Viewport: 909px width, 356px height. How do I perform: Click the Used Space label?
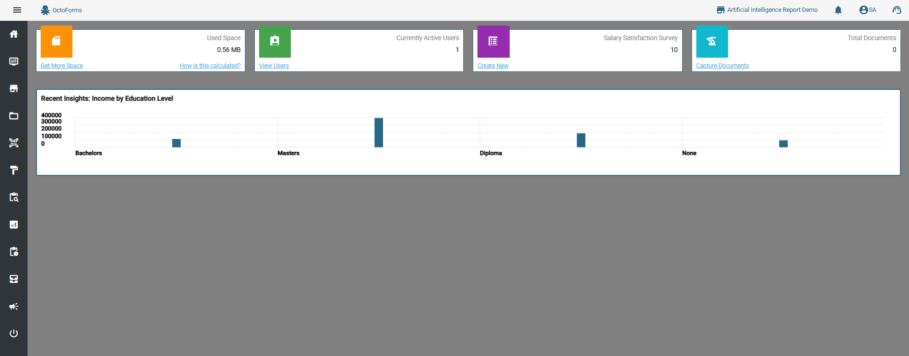[x=224, y=38]
